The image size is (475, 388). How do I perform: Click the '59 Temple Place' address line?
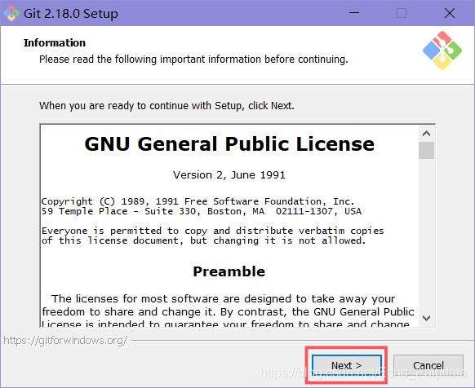click(x=202, y=211)
